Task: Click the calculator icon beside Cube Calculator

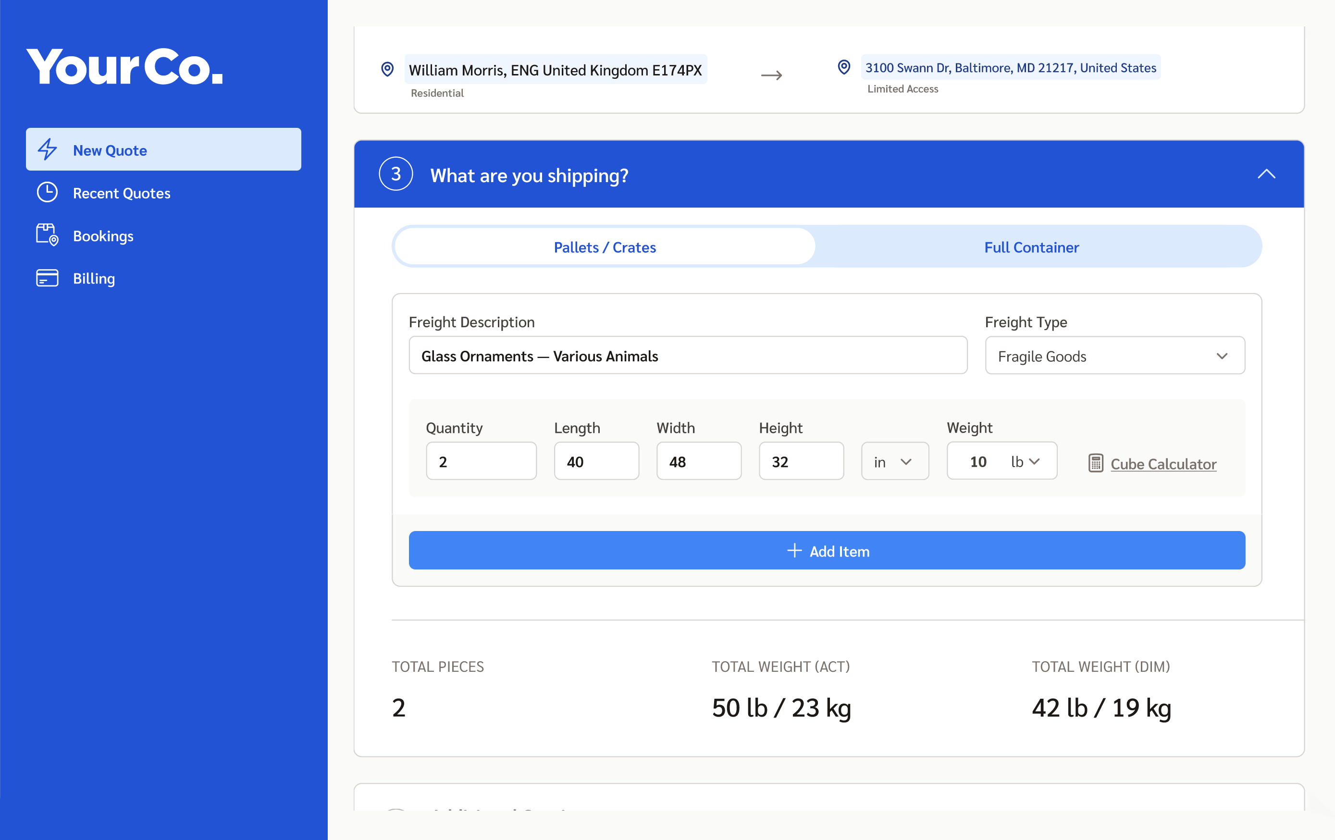Action: click(x=1096, y=463)
